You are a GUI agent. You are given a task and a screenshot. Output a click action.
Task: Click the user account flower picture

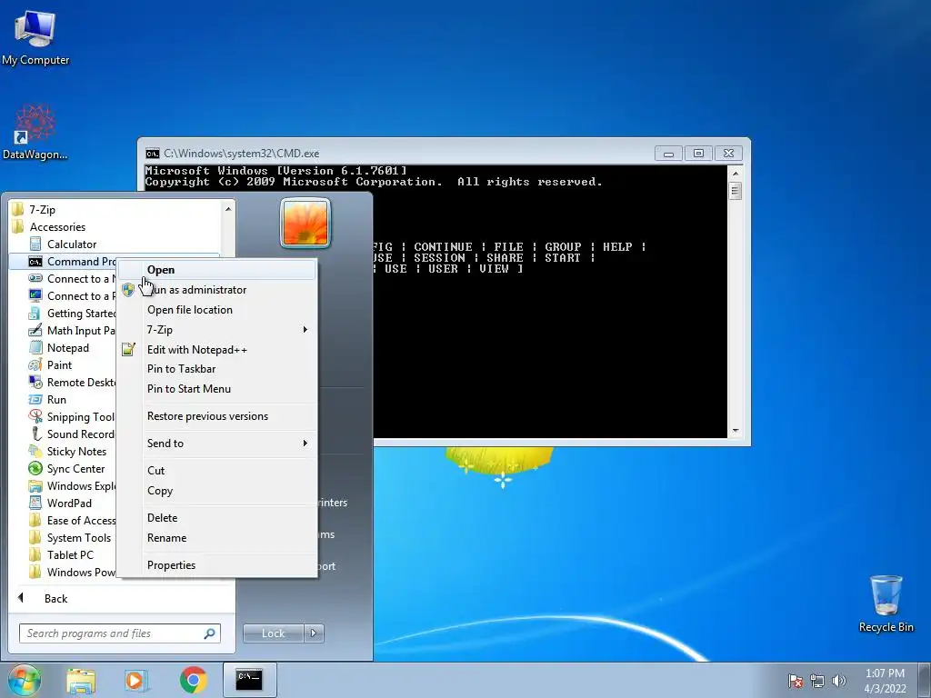[305, 224]
